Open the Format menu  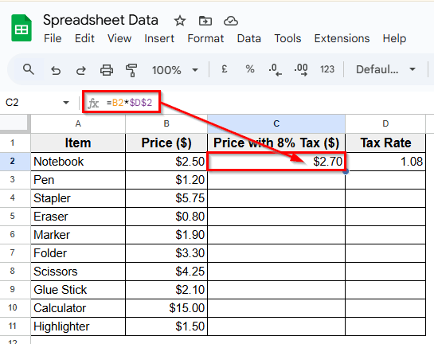(x=205, y=38)
